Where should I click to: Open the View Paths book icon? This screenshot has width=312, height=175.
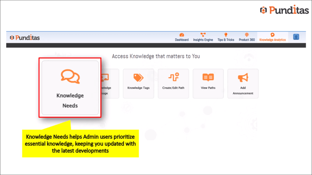coord(208,78)
